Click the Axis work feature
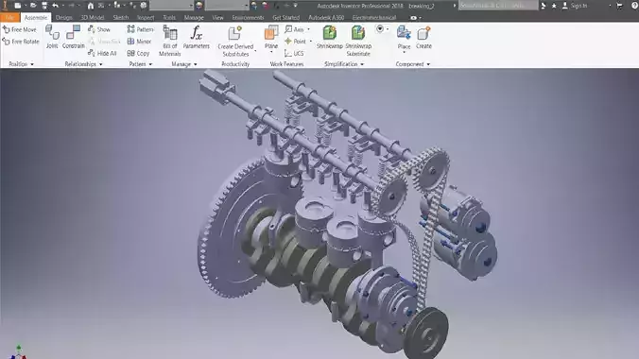 tap(294, 29)
